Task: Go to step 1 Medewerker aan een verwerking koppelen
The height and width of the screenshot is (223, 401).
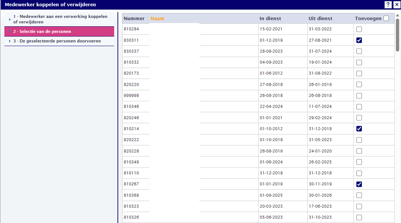Action: pyautogui.click(x=60, y=19)
